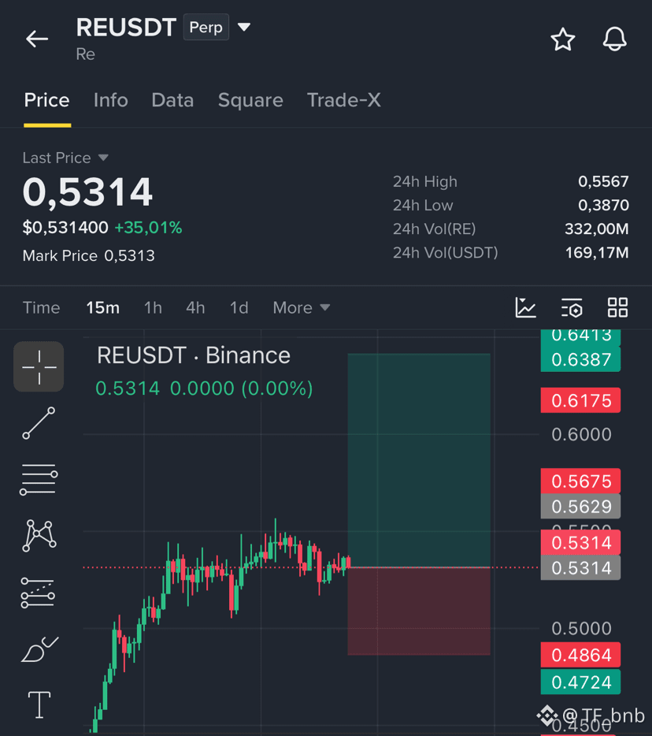Open the Last Price type dropdown
Screen dimensions: 652x736
(103, 158)
